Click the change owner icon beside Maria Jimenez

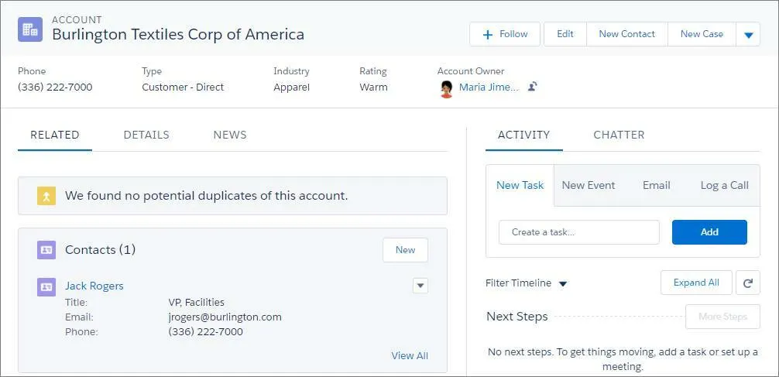(x=532, y=87)
